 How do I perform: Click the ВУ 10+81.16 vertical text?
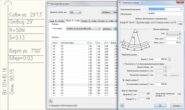pos(5,81)
